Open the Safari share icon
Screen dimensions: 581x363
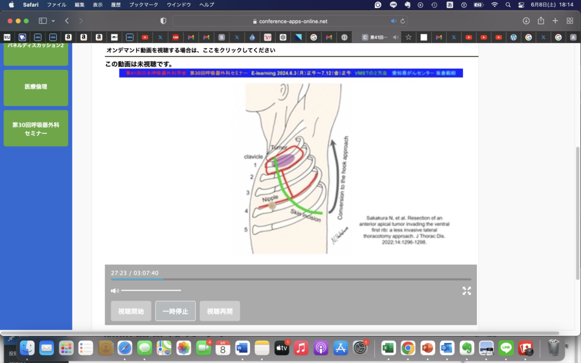[541, 21]
